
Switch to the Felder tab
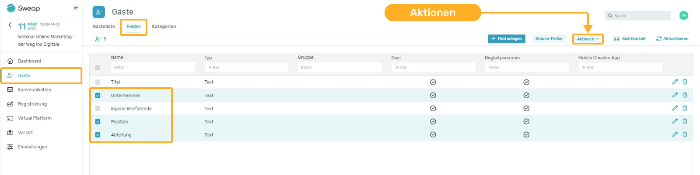133,27
